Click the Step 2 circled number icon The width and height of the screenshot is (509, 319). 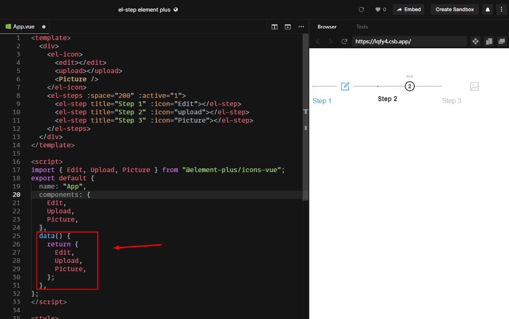(x=409, y=86)
